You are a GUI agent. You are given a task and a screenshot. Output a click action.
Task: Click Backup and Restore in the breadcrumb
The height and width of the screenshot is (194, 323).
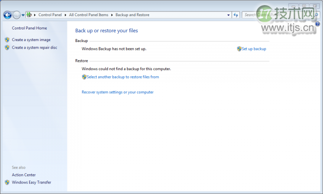(x=132, y=15)
